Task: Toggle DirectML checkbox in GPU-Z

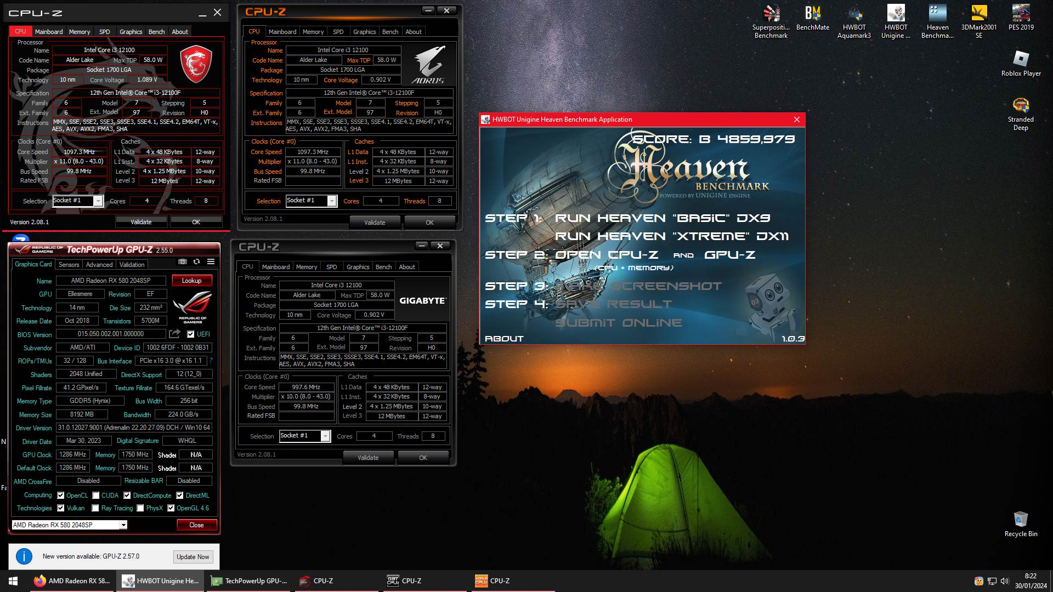Action: (180, 496)
